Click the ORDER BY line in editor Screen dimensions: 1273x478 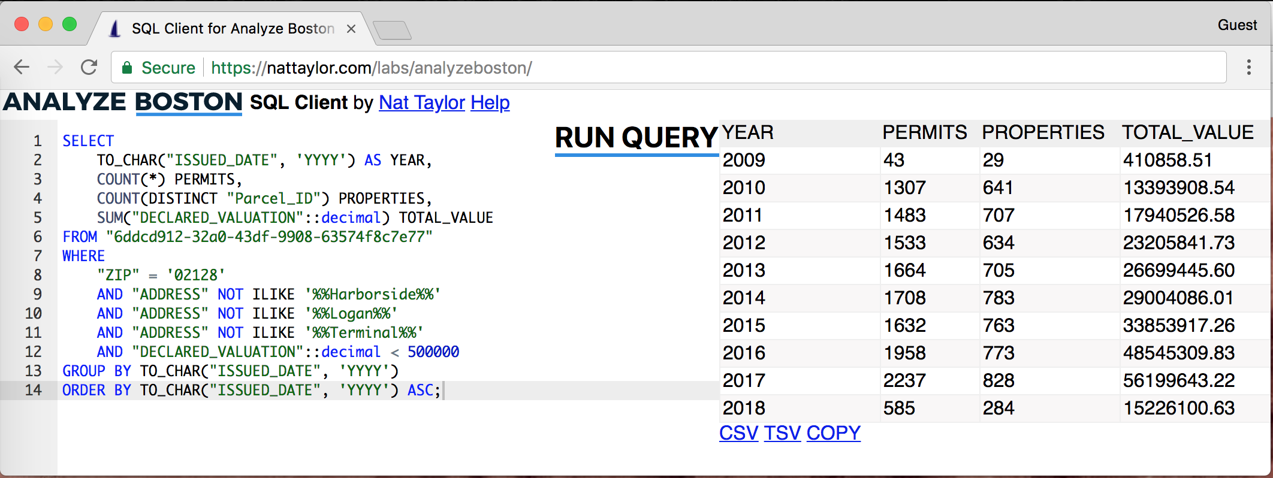point(252,390)
